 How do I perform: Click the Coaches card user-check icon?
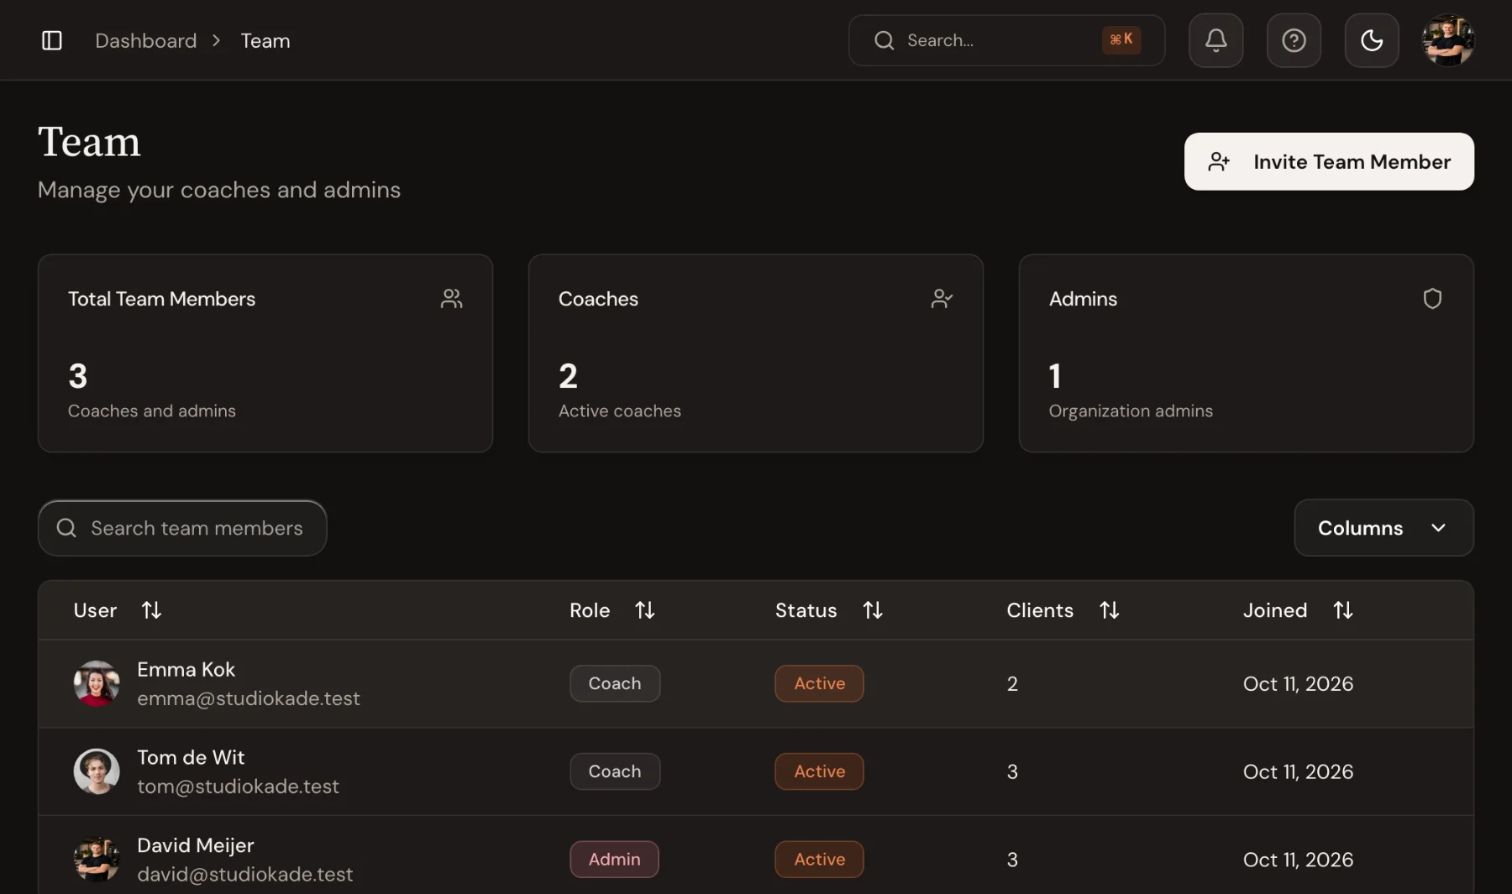[x=942, y=299]
